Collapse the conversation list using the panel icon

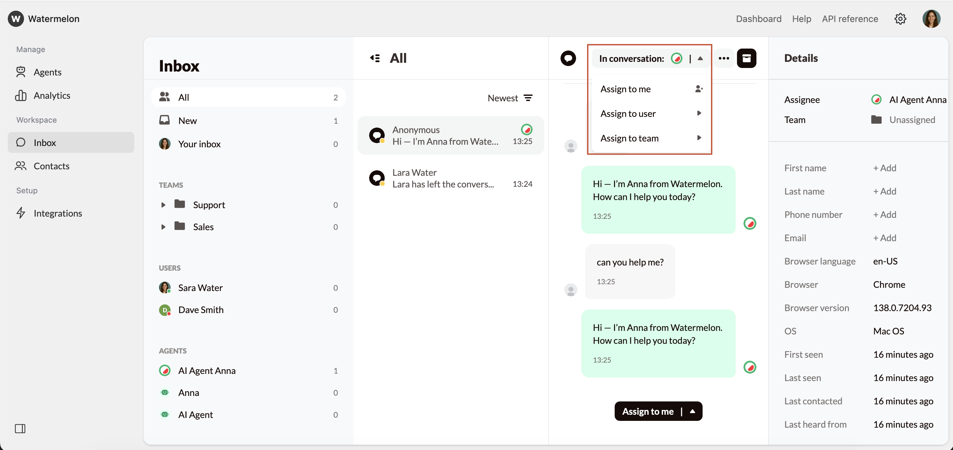pyautogui.click(x=374, y=58)
